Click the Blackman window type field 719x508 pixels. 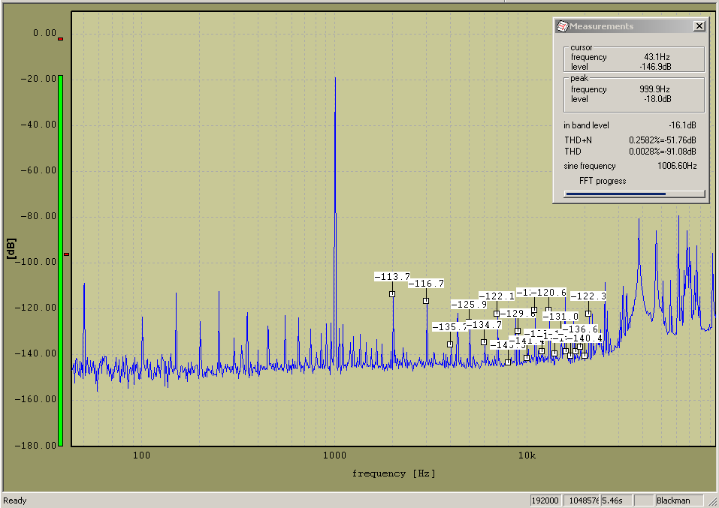point(679,500)
